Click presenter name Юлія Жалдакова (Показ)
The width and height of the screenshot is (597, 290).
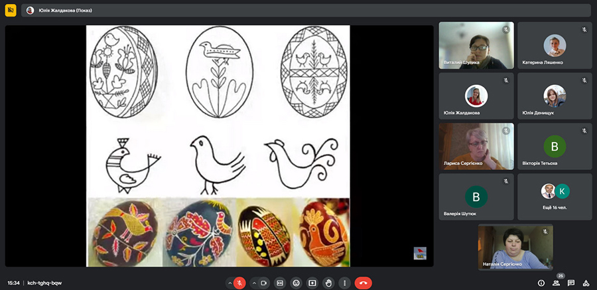tap(65, 11)
